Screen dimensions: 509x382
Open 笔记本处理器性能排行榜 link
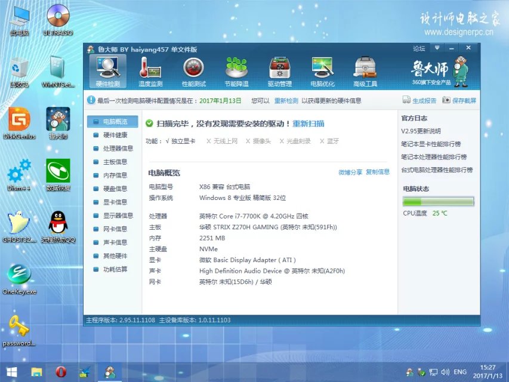coord(434,157)
